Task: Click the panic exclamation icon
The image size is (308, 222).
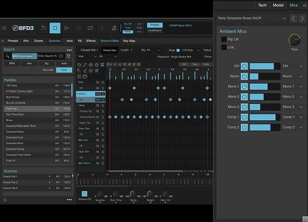Action: point(102,28)
